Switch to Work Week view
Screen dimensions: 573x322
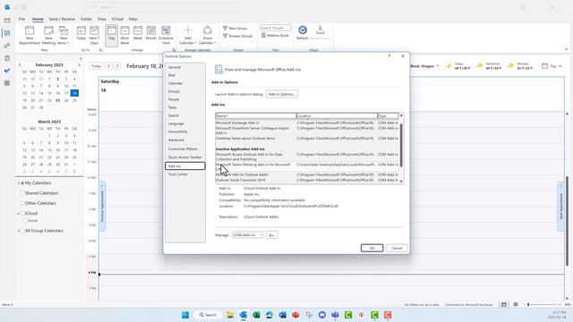click(125, 36)
